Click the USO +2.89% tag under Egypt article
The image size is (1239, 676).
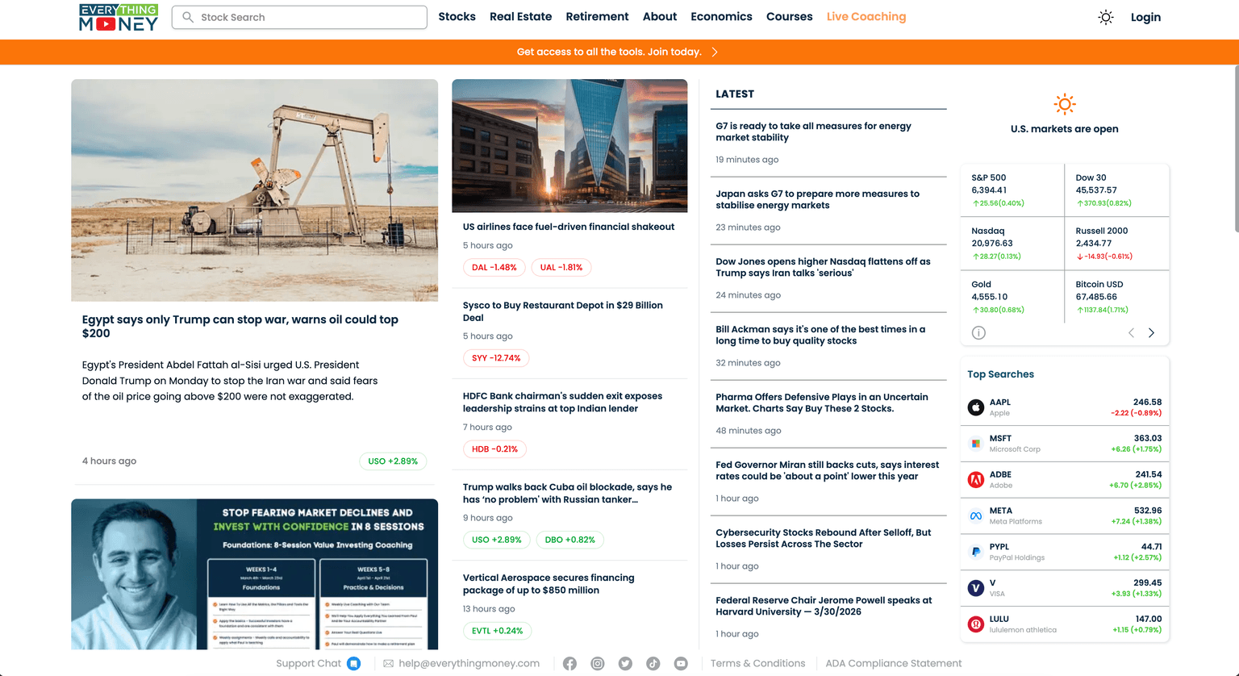pyautogui.click(x=393, y=461)
